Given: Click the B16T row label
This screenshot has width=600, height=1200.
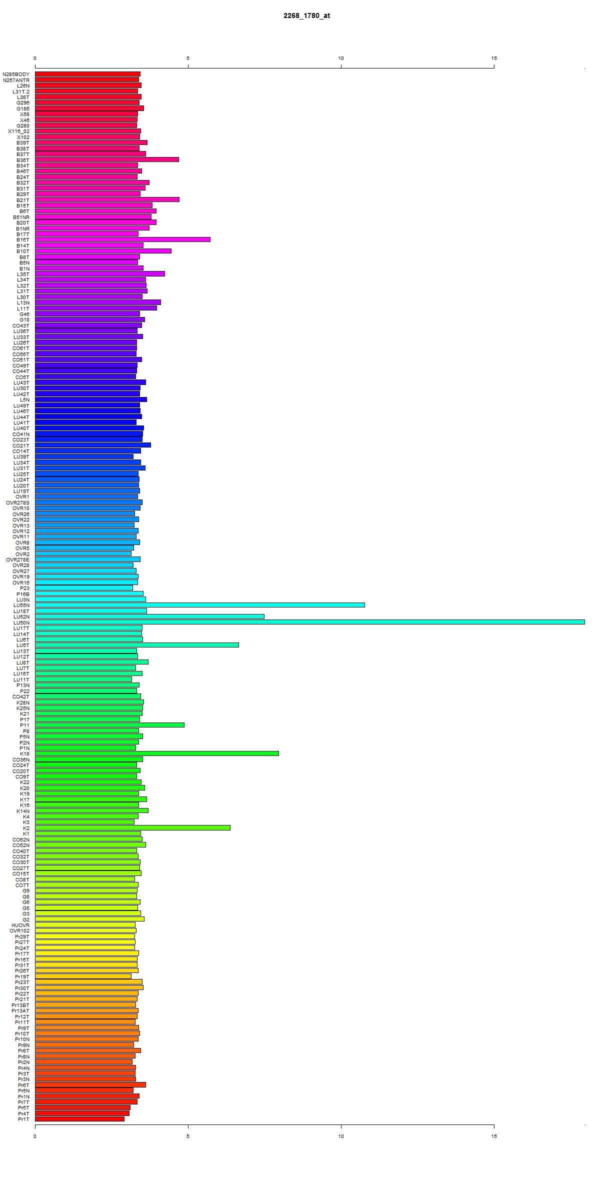Looking at the screenshot, I should [23, 240].
